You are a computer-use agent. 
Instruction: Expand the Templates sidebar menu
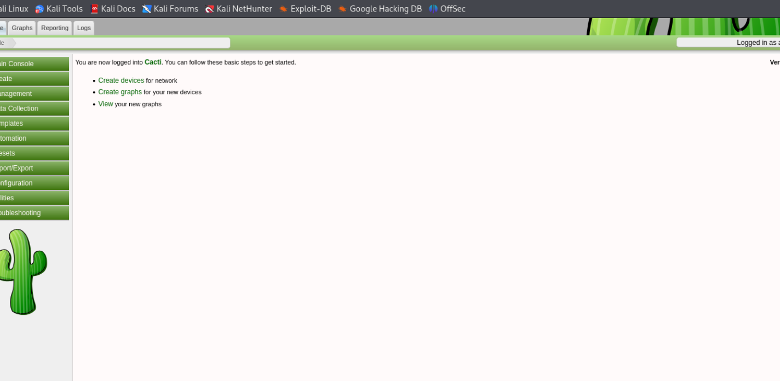[x=34, y=124]
